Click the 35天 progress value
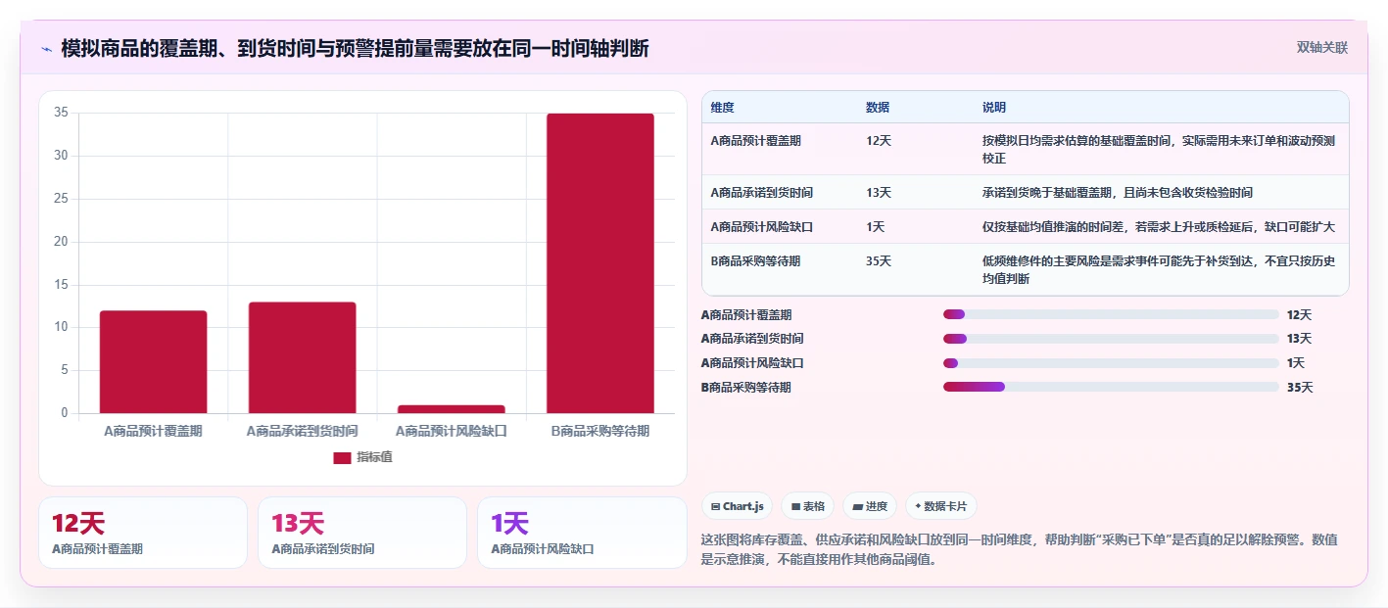The image size is (1388, 608). click(x=1300, y=387)
